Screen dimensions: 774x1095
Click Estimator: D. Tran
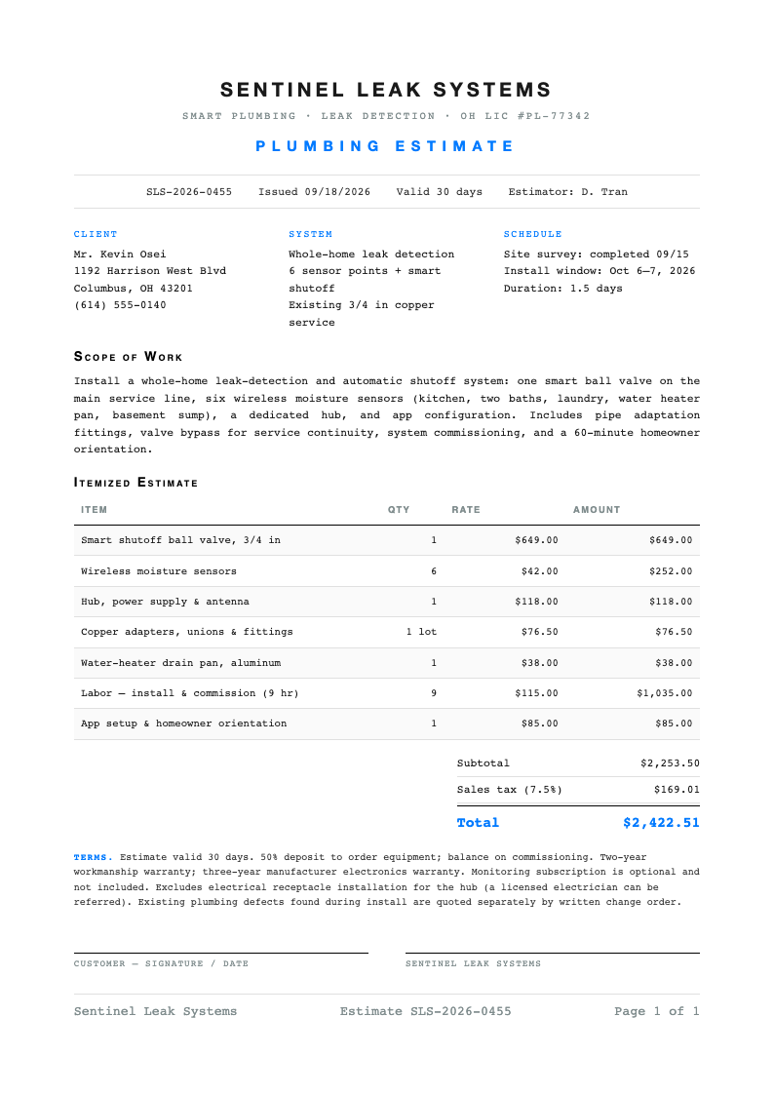pos(567,191)
